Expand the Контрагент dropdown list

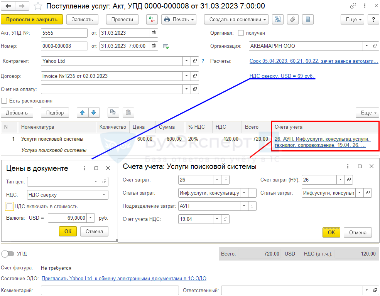coord(187,61)
